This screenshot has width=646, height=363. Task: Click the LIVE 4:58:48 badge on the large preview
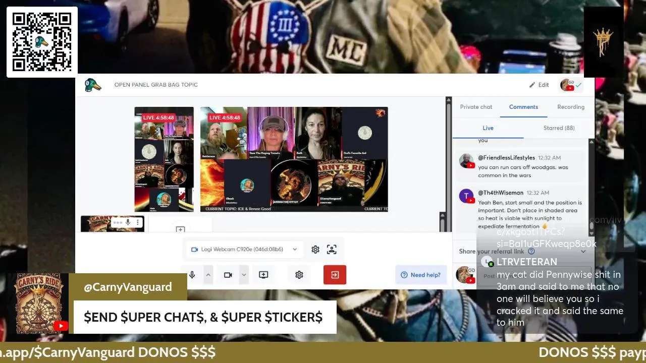(225, 117)
